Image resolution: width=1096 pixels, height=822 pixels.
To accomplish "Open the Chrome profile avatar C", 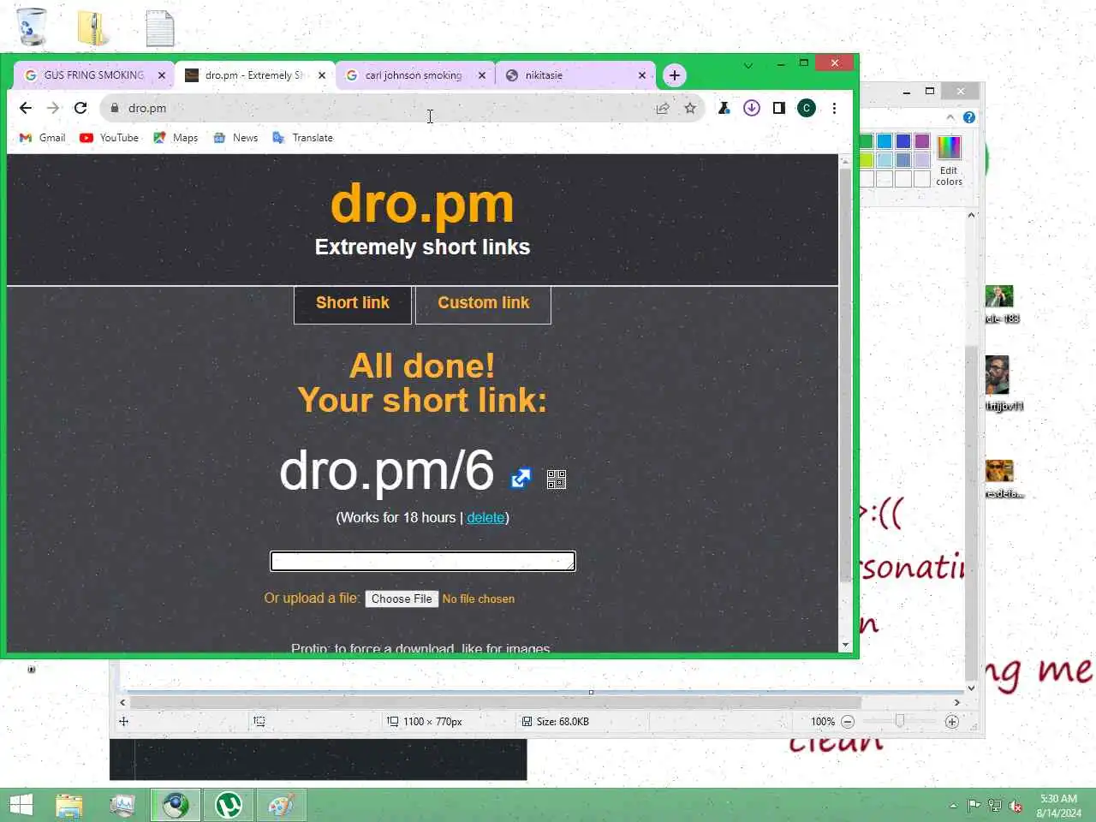I will (x=807, y=108).
